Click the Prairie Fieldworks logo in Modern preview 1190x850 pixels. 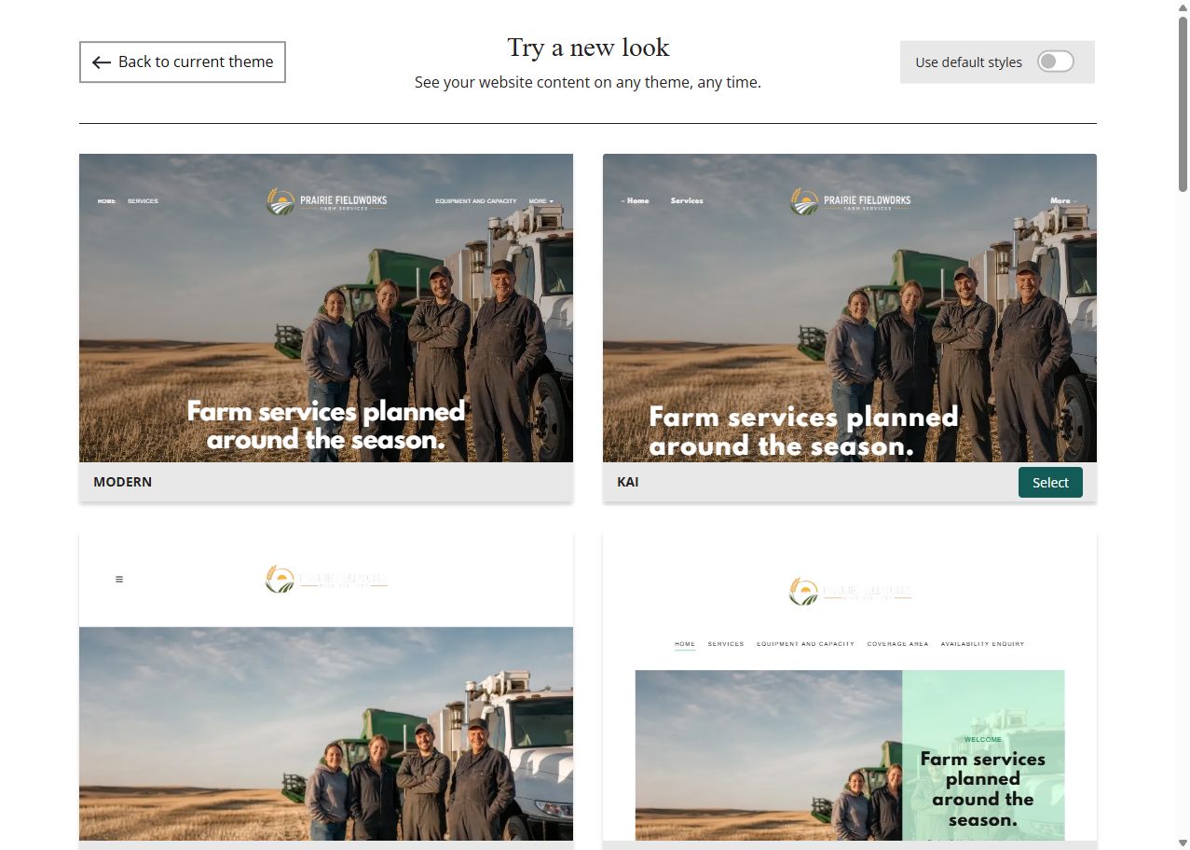click(x=326, y=200)
